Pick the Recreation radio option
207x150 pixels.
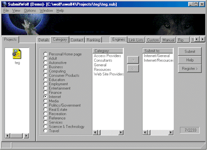[x=46, y=113]
